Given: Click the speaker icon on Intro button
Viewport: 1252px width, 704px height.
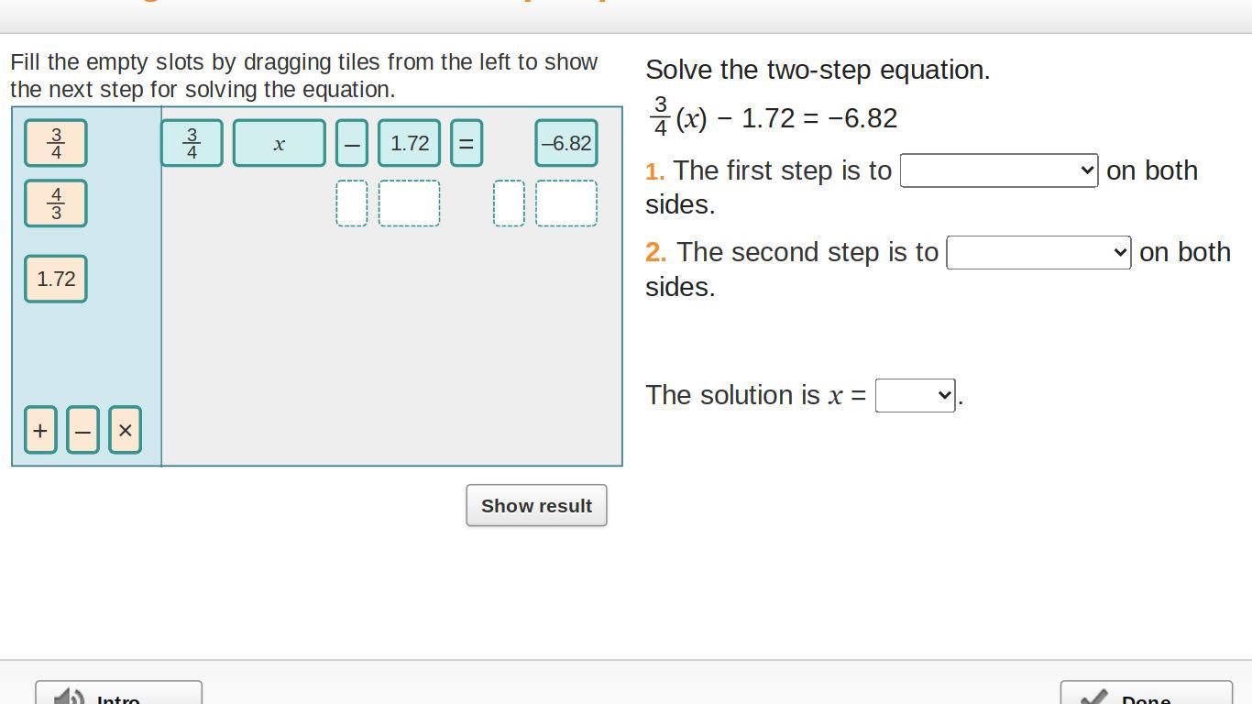Looking at the screenshot, I should point(70,697).
